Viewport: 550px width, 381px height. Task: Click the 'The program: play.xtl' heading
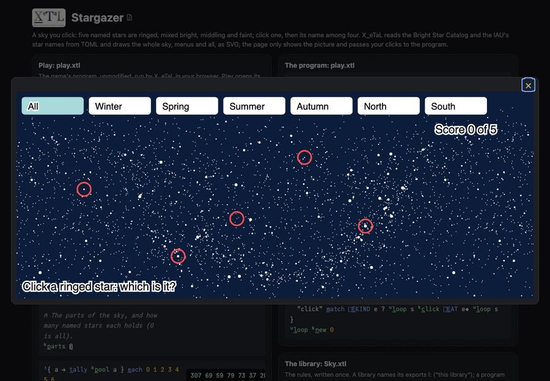320,65
